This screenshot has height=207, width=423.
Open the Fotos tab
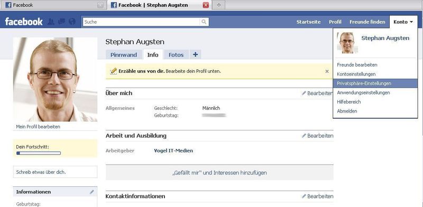coord(176,55)
